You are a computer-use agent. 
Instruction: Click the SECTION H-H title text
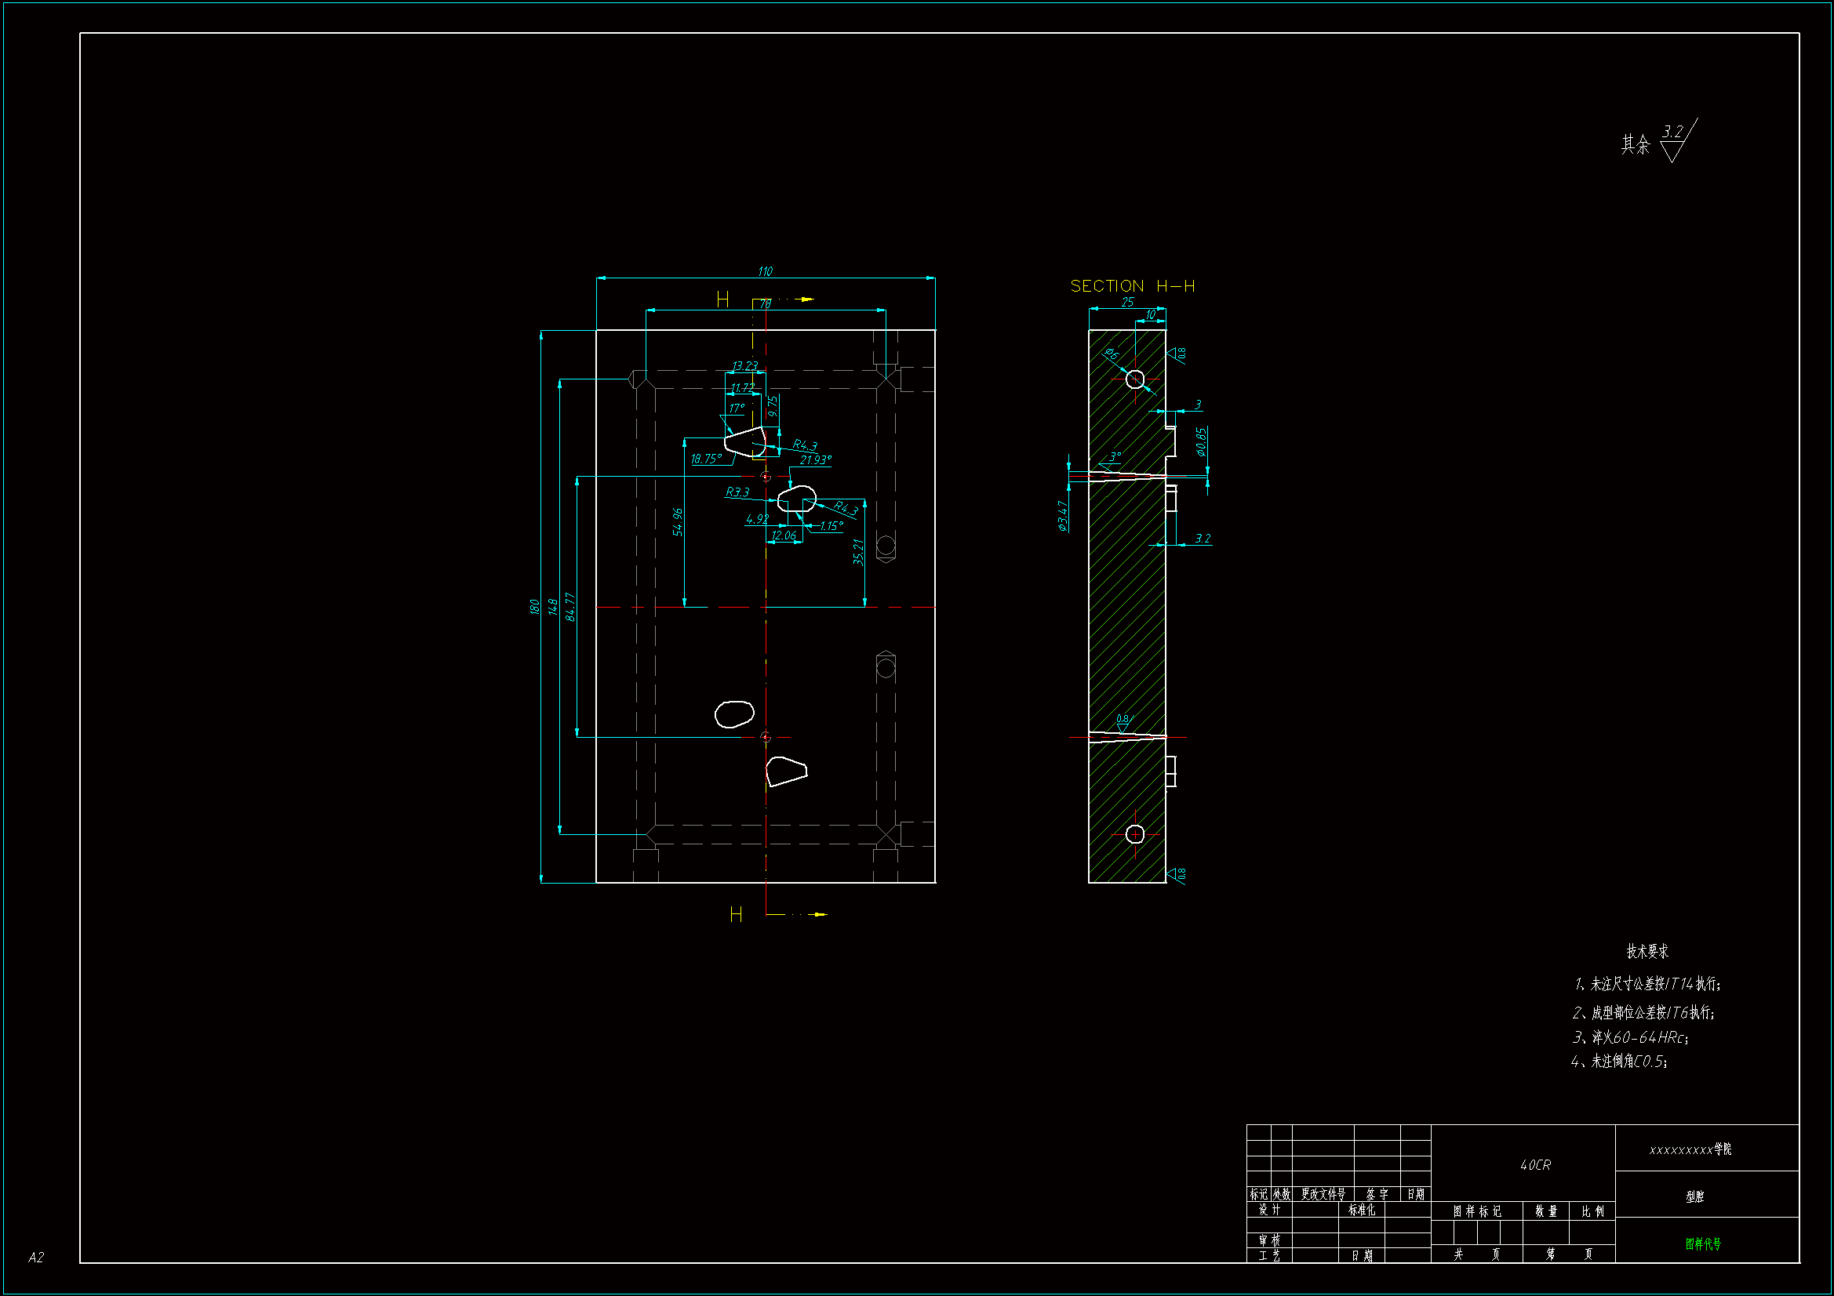click(1132, 286)
